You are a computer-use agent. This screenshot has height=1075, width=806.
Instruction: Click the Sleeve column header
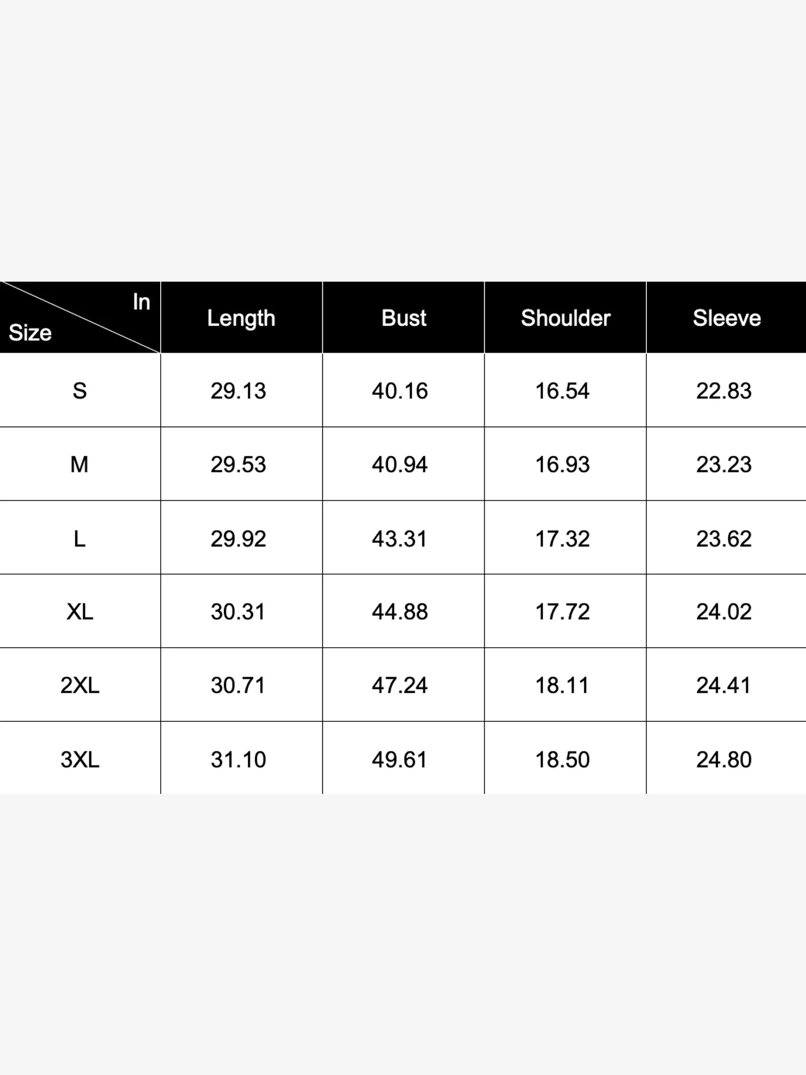coord(726,318)
